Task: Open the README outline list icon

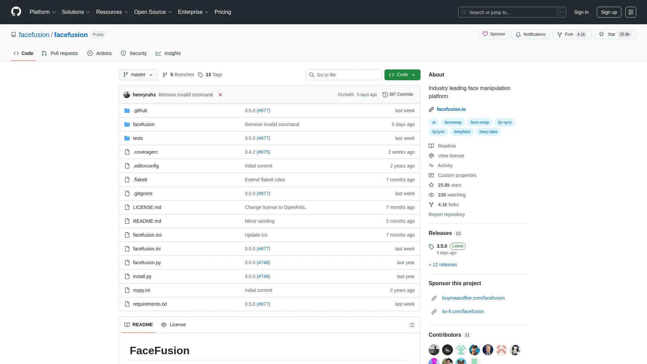Action: tap(411, 325)
